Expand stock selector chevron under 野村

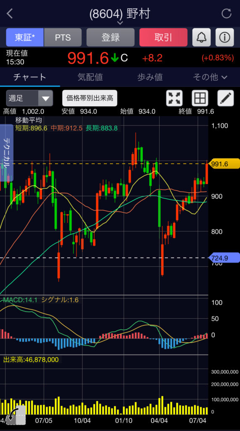point(120,23)
